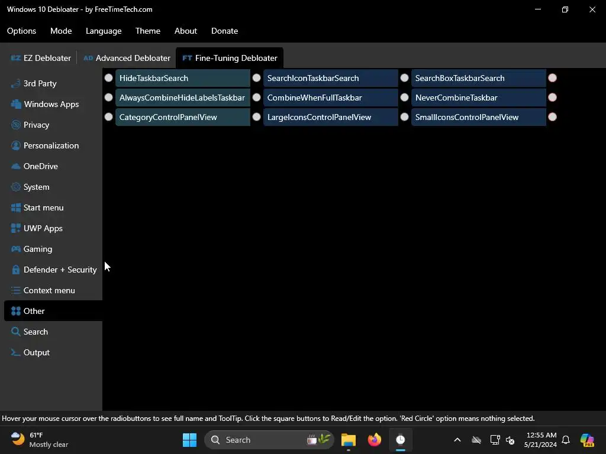Switch to the EZ Debloater tab
The image size is (606, 454).
click(x=41, y=58)
